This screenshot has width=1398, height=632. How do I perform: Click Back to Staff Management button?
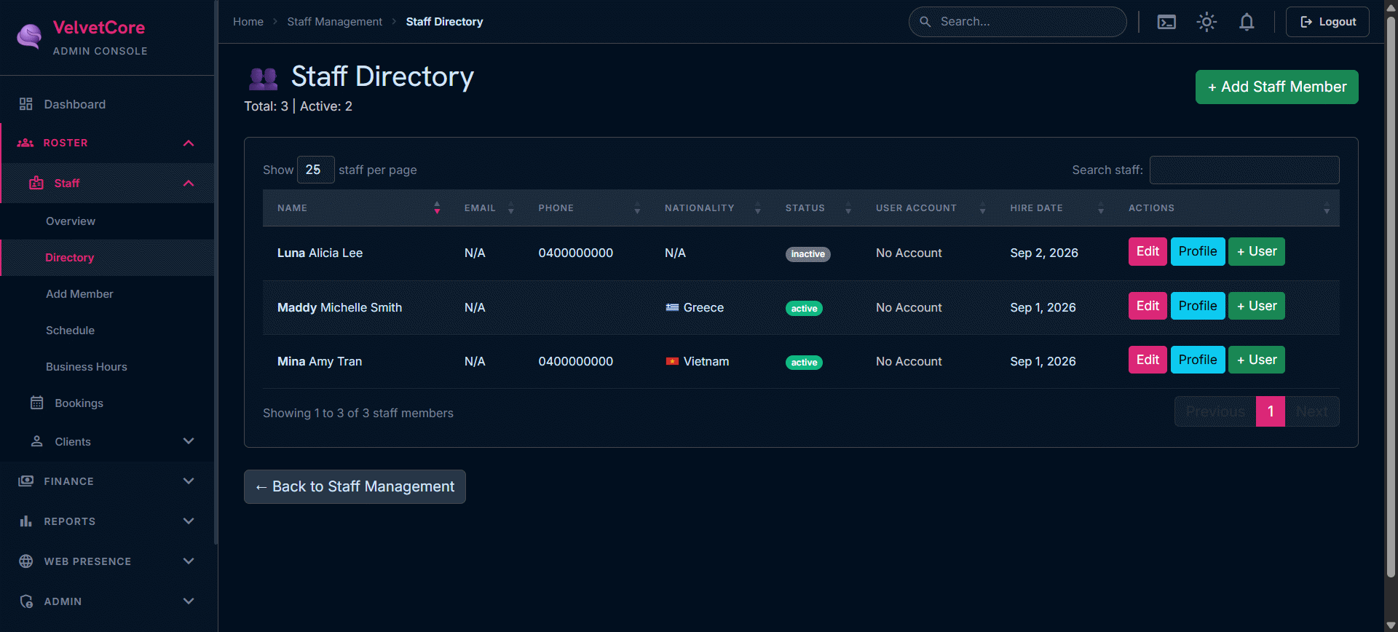tap(355, 486)
